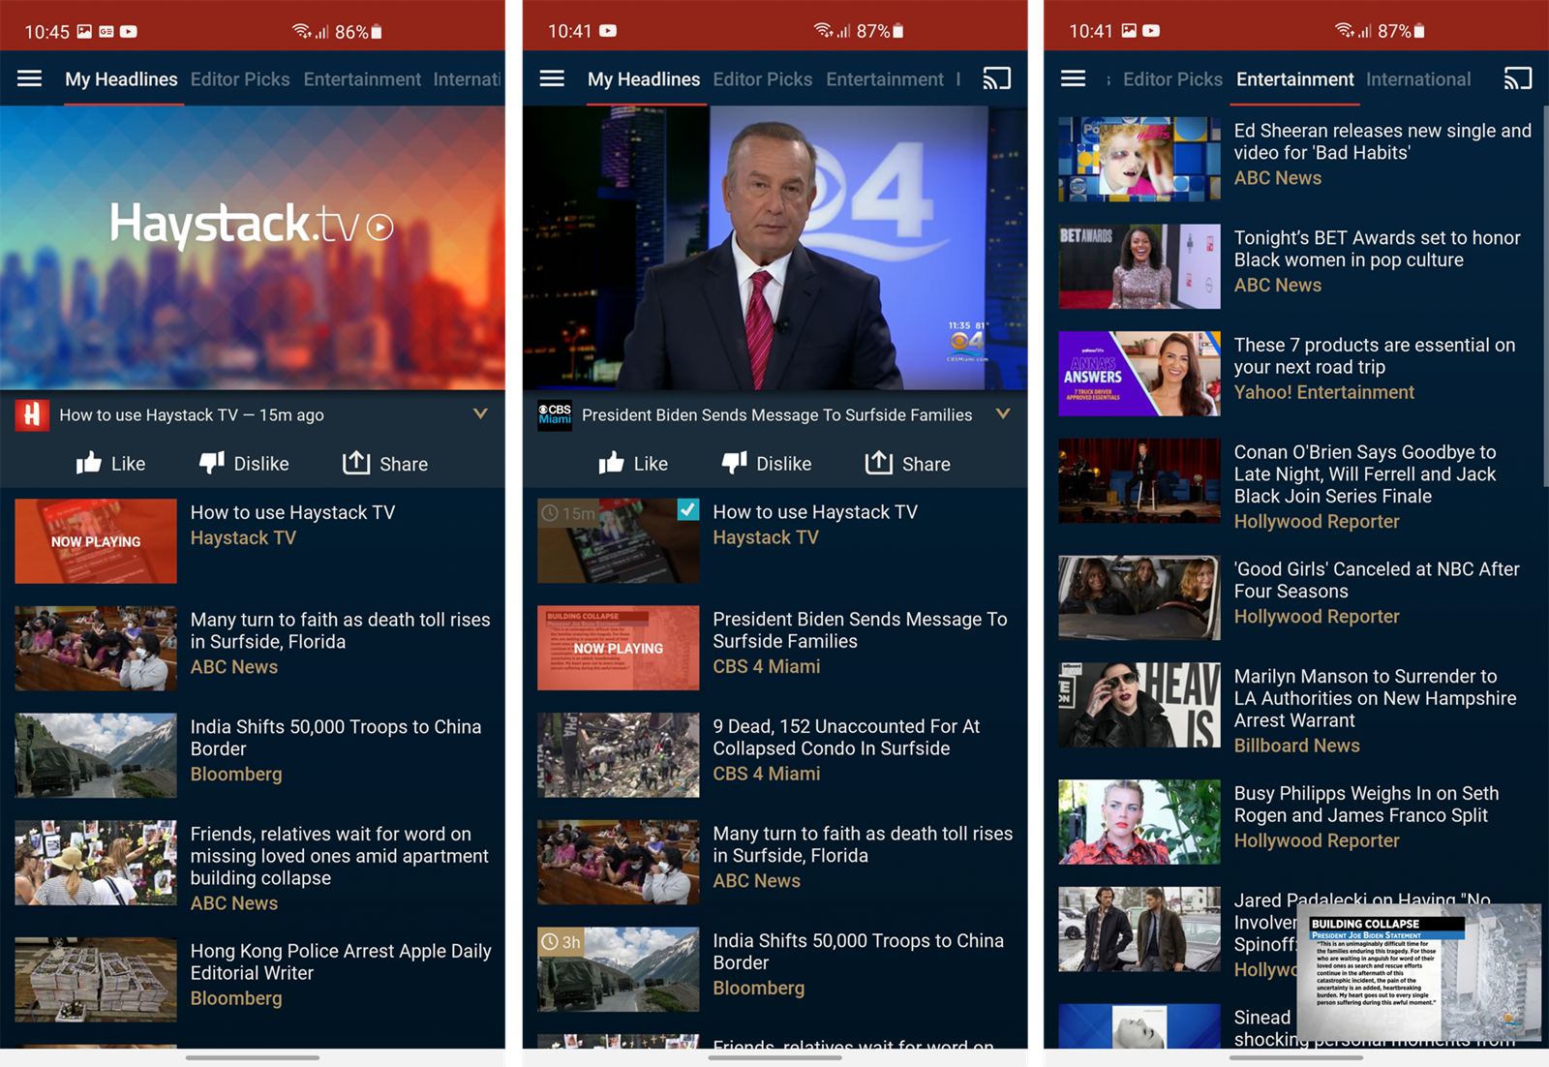Expand details for President Biden Sends Message
The image size is (1549, 1067).
(1003, 413)
